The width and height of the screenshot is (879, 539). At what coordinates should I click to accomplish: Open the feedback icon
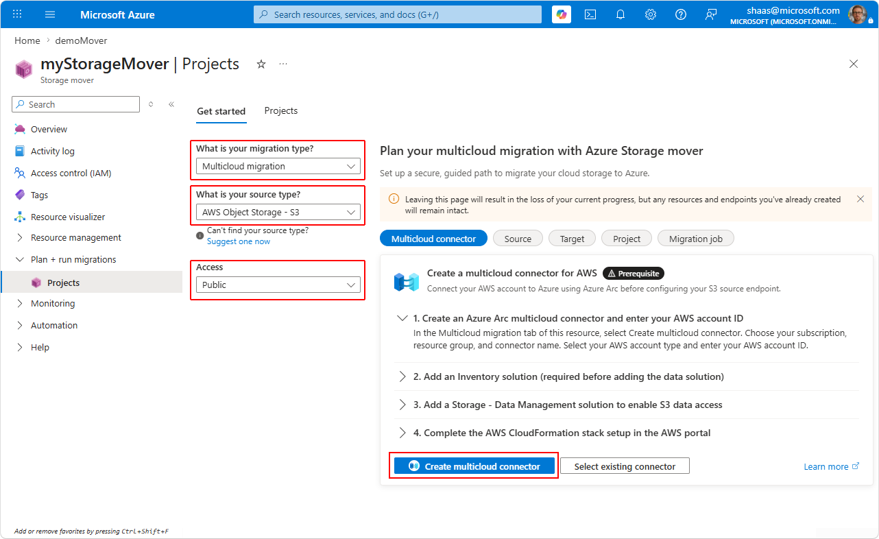point(711,14)
